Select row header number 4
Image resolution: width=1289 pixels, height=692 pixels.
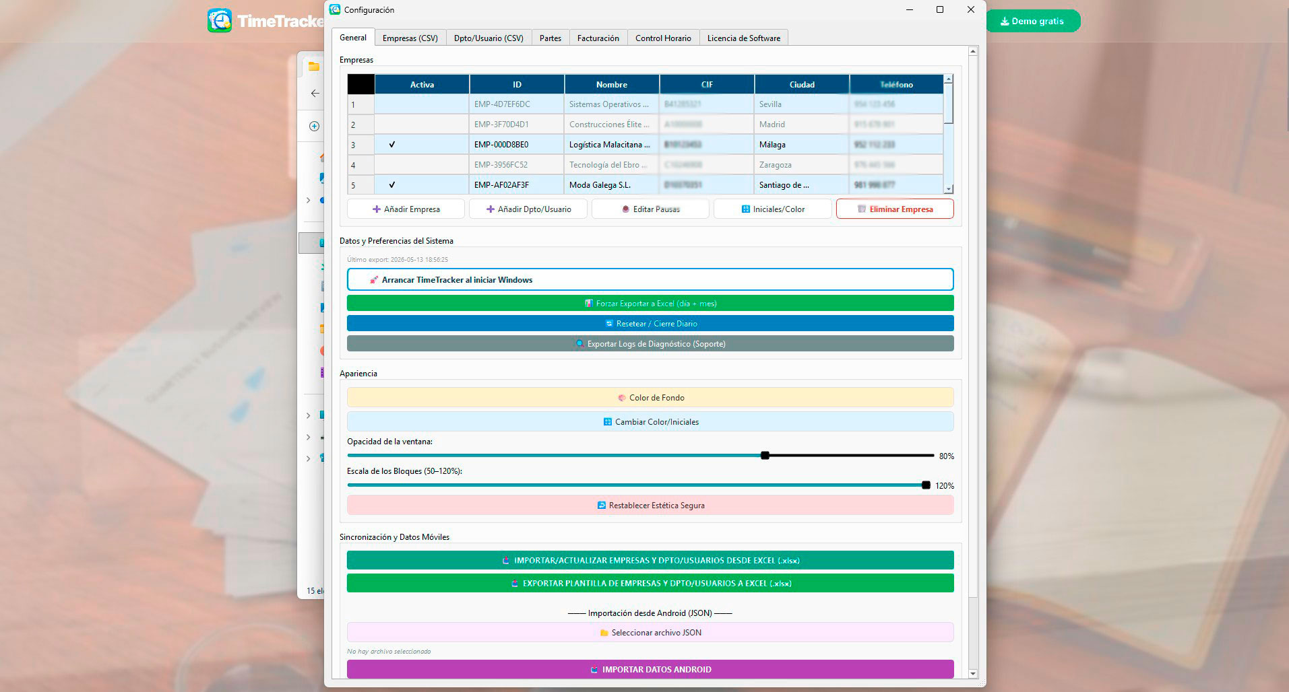click(360, 165)
